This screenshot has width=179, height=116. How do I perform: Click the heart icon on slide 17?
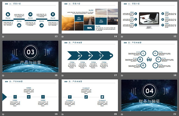tap(111, 55)
